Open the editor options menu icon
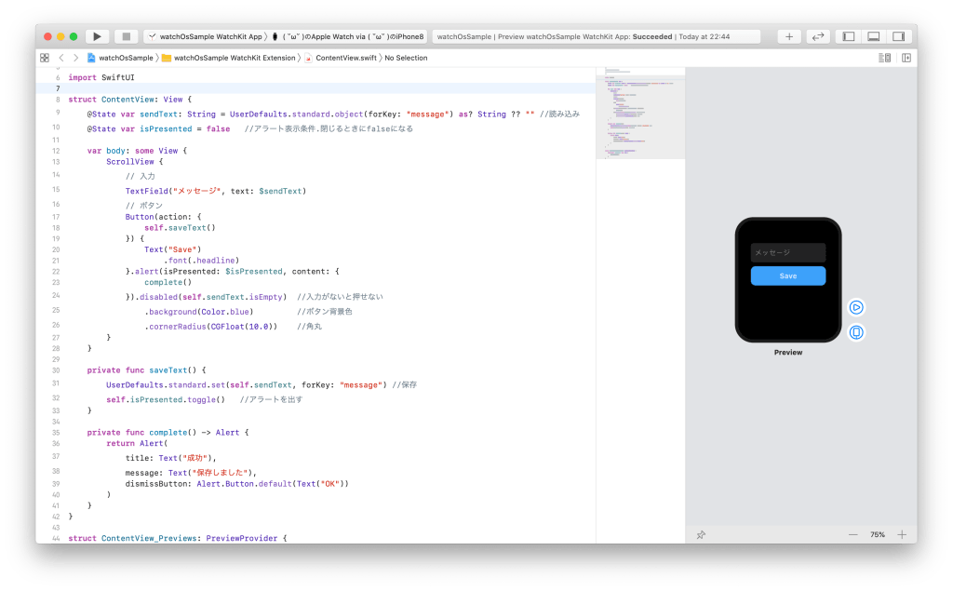The width and height of the screenshot is (953, 591). click(884, 58)
